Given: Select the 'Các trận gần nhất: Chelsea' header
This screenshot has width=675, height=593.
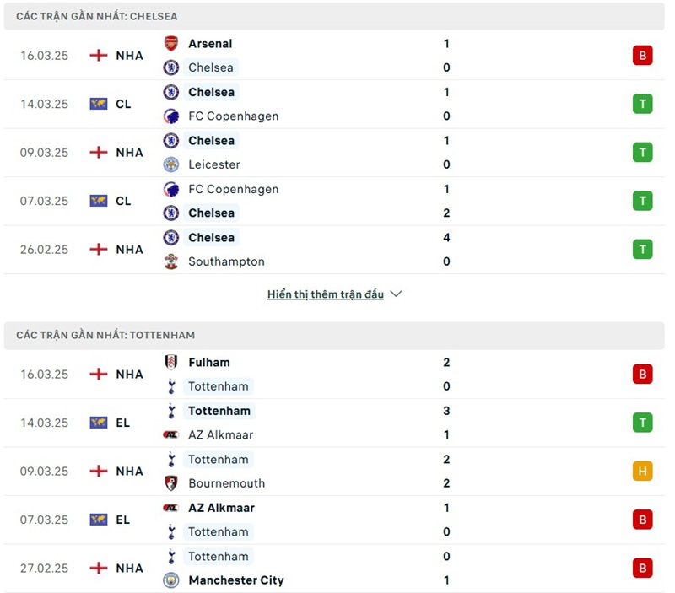Looking at the screenshot, I should pyautogui.click(x=97, y=16).
